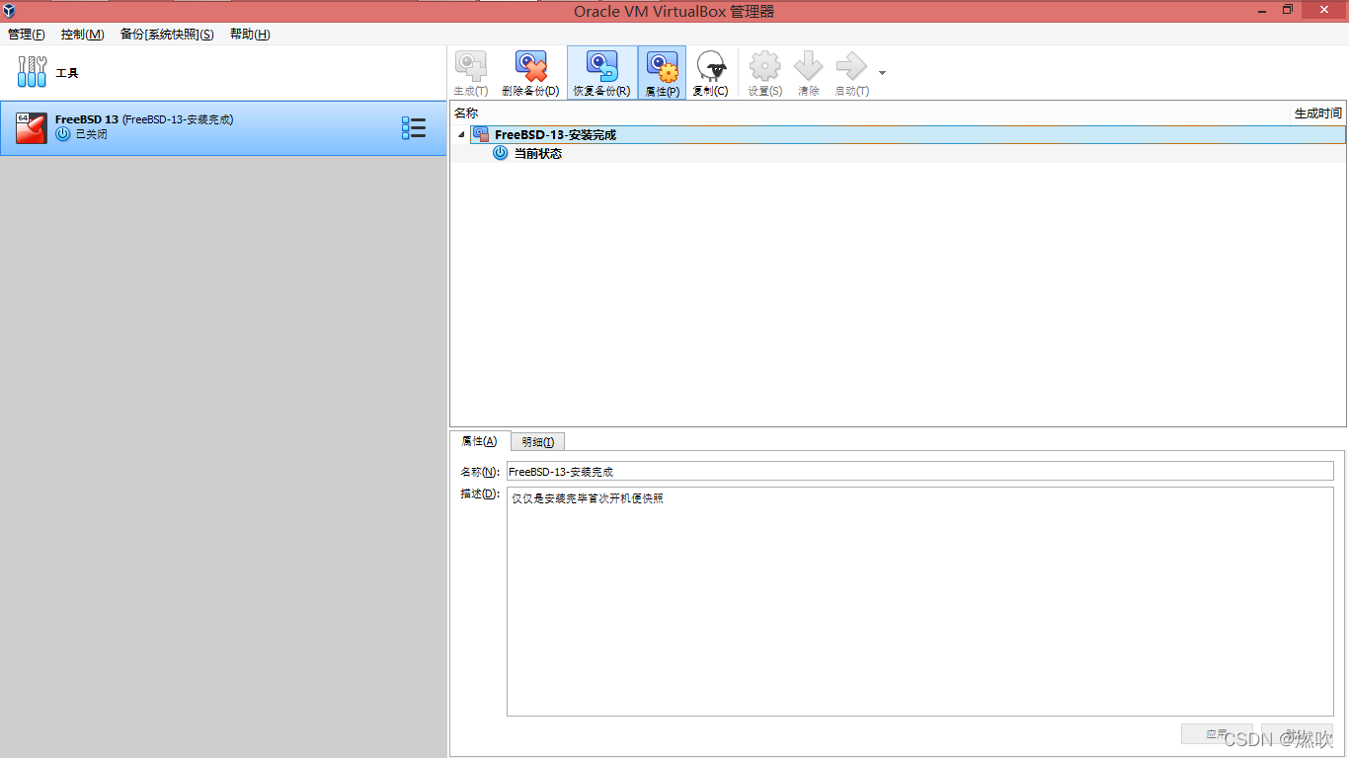
Task: Click the description (描述) text area
Action: (x=919, y=601)
